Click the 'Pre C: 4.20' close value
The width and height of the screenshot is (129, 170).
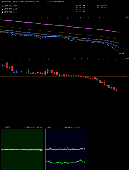coord(80,12)
